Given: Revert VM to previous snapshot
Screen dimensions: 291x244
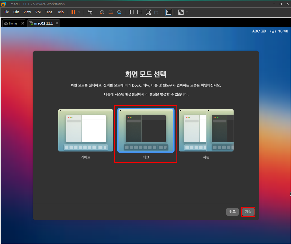Looking at the screenshot, I should point(111,12).
